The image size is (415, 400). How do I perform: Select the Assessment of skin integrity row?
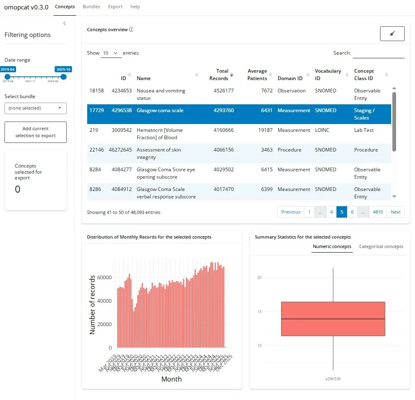[x=239, y=154]
